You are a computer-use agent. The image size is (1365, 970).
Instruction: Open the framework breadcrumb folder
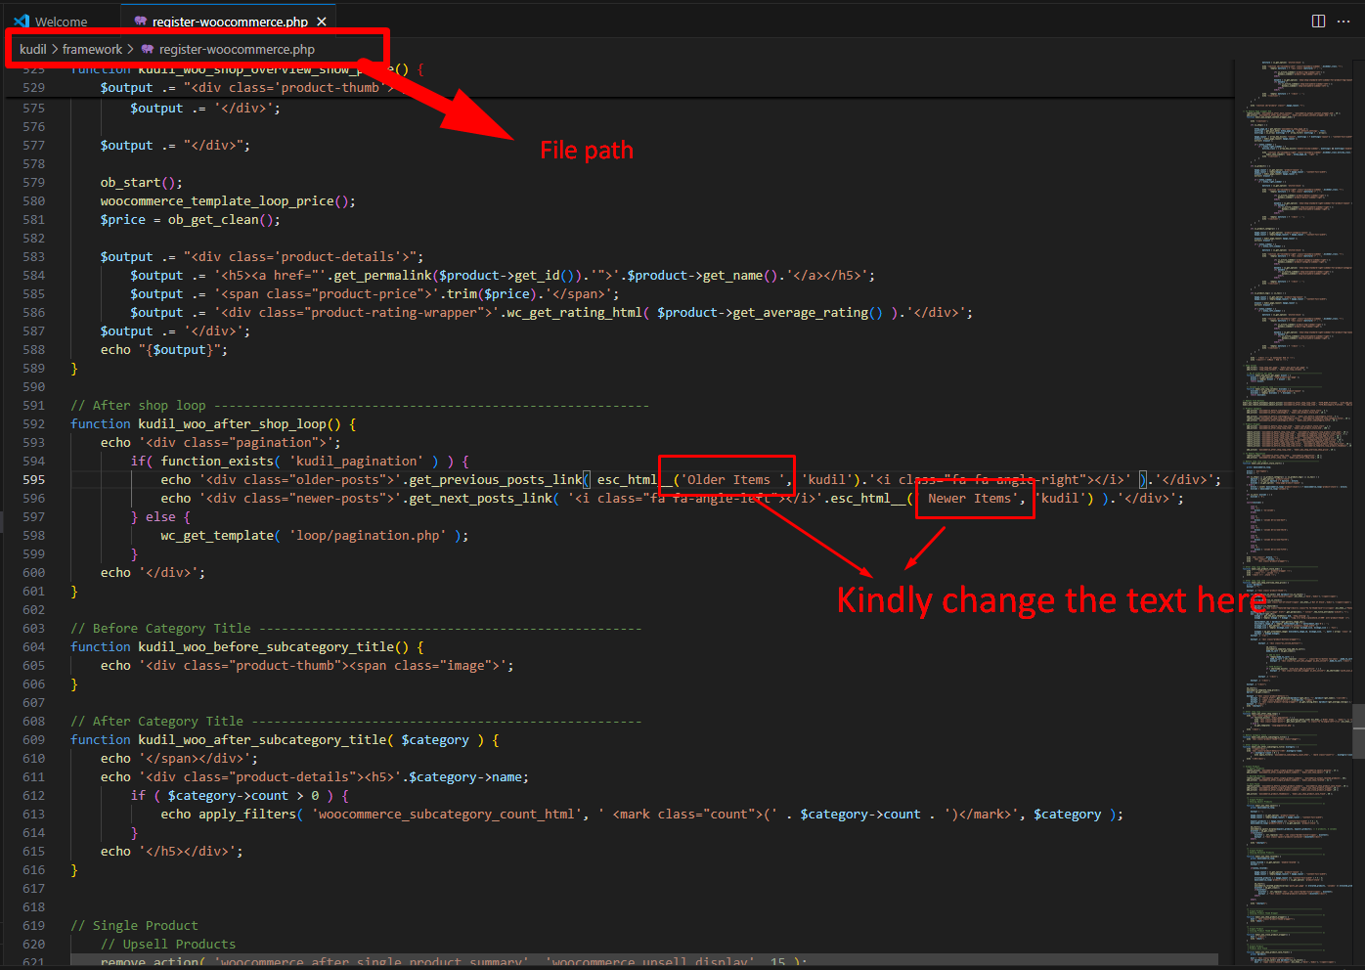[93, 49]
